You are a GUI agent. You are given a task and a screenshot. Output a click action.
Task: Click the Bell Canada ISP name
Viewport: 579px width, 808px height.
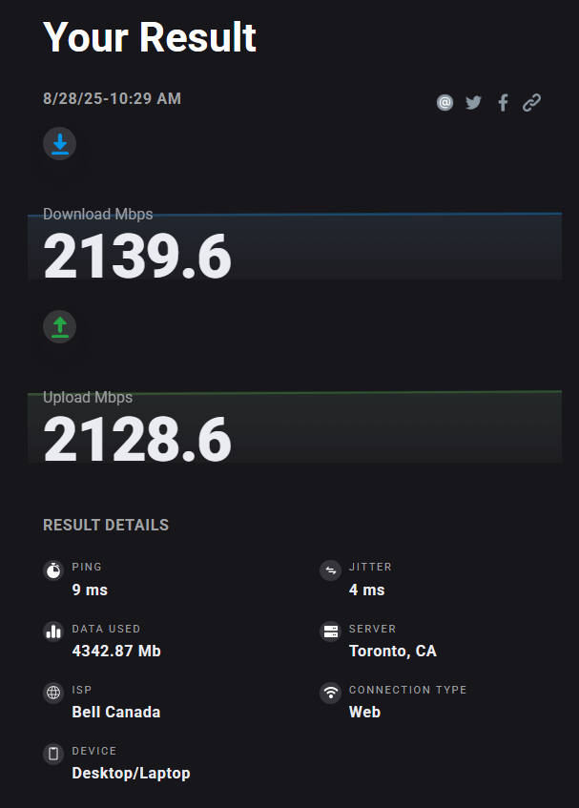[116, 712]
